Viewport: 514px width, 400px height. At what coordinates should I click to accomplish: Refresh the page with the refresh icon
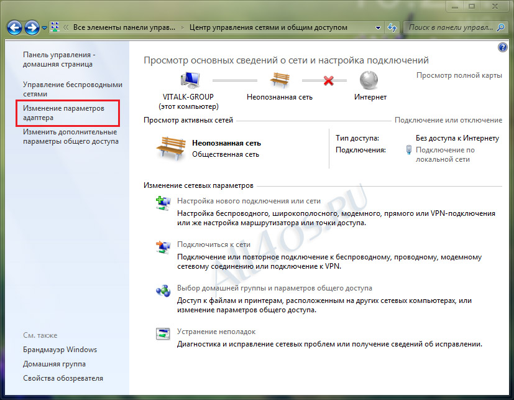[392, 27]
